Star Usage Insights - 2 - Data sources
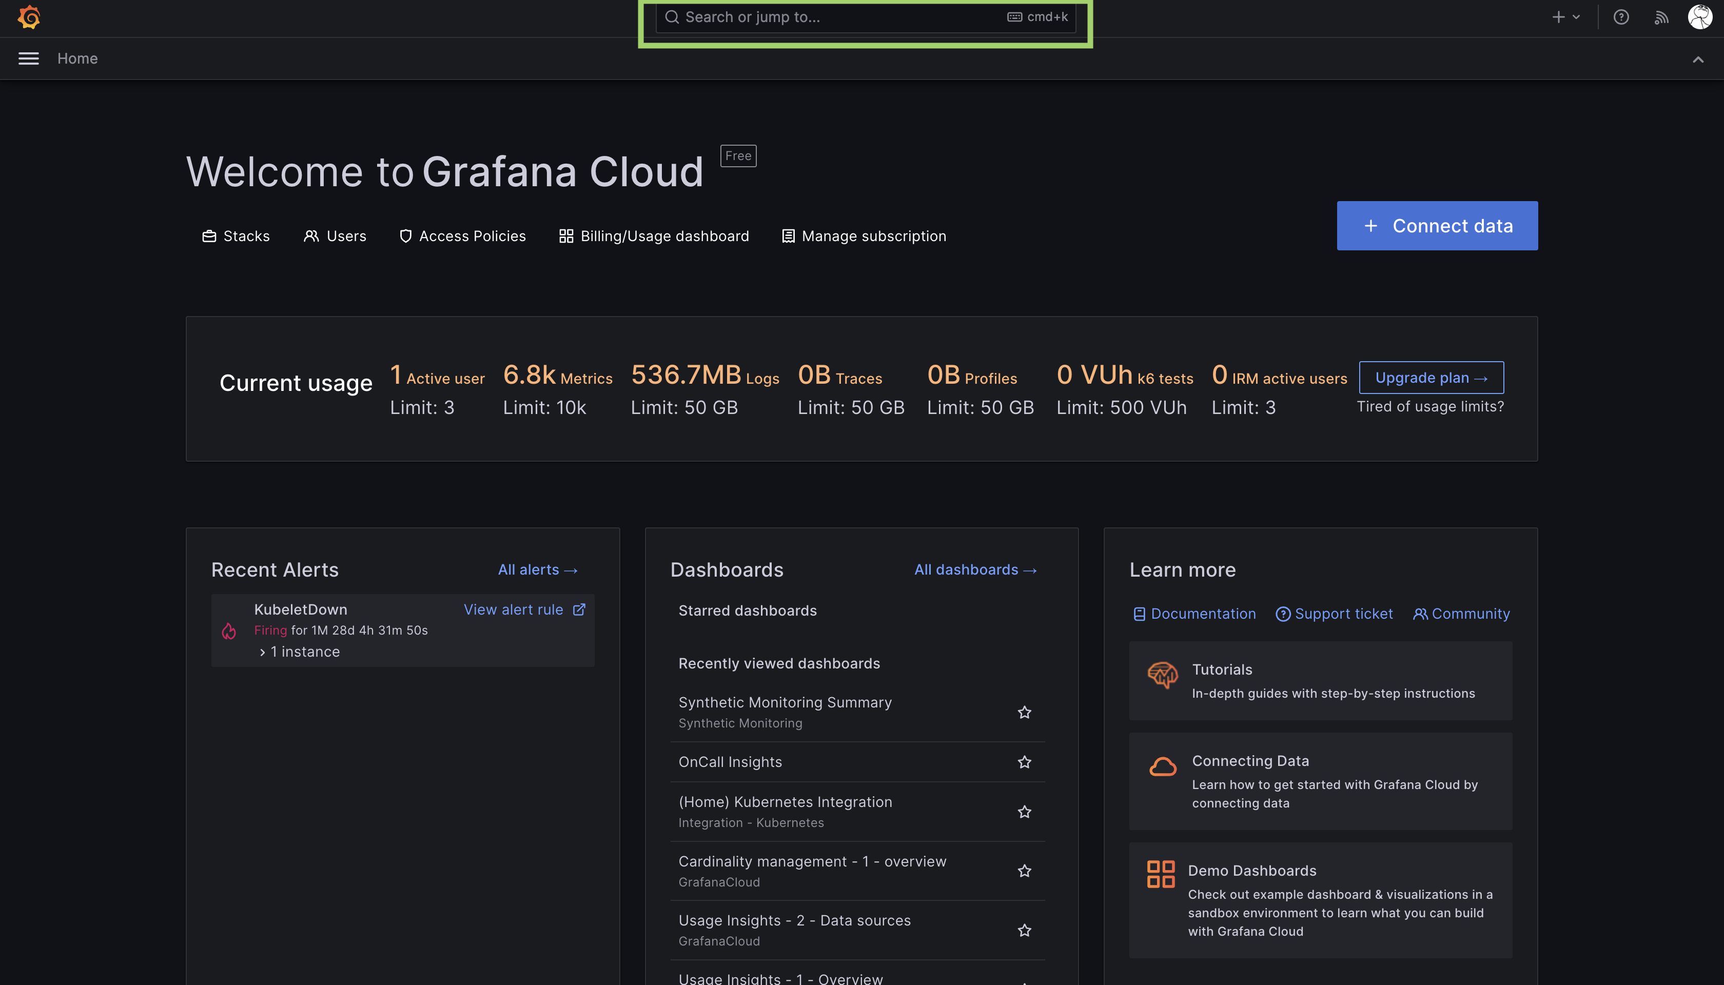The width and height of the screenshot is (1724, 985). click(1024, 930)
